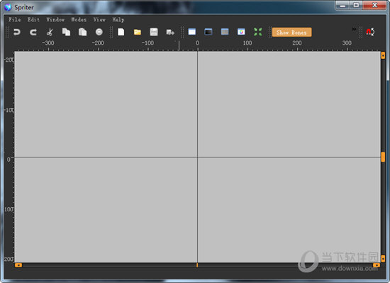Cut selection with the scissors icon
Viewport: 390px width, 283px height.
coord(50,32)
